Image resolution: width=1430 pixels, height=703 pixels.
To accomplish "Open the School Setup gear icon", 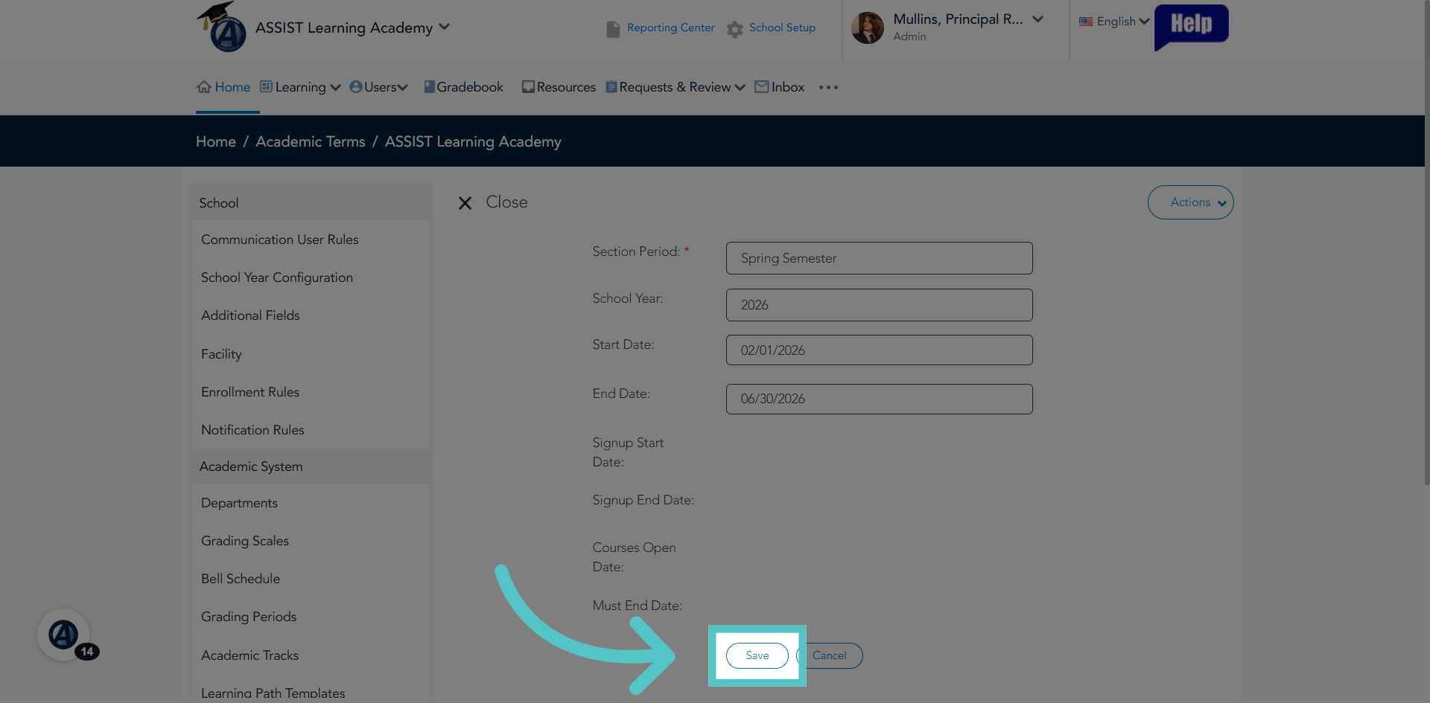I will [x=734, y=29].
